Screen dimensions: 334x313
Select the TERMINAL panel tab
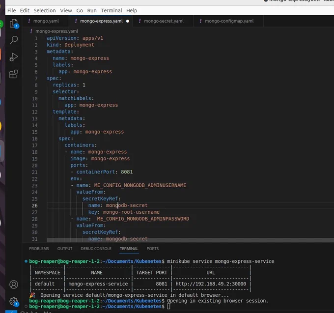coord(129,249)
